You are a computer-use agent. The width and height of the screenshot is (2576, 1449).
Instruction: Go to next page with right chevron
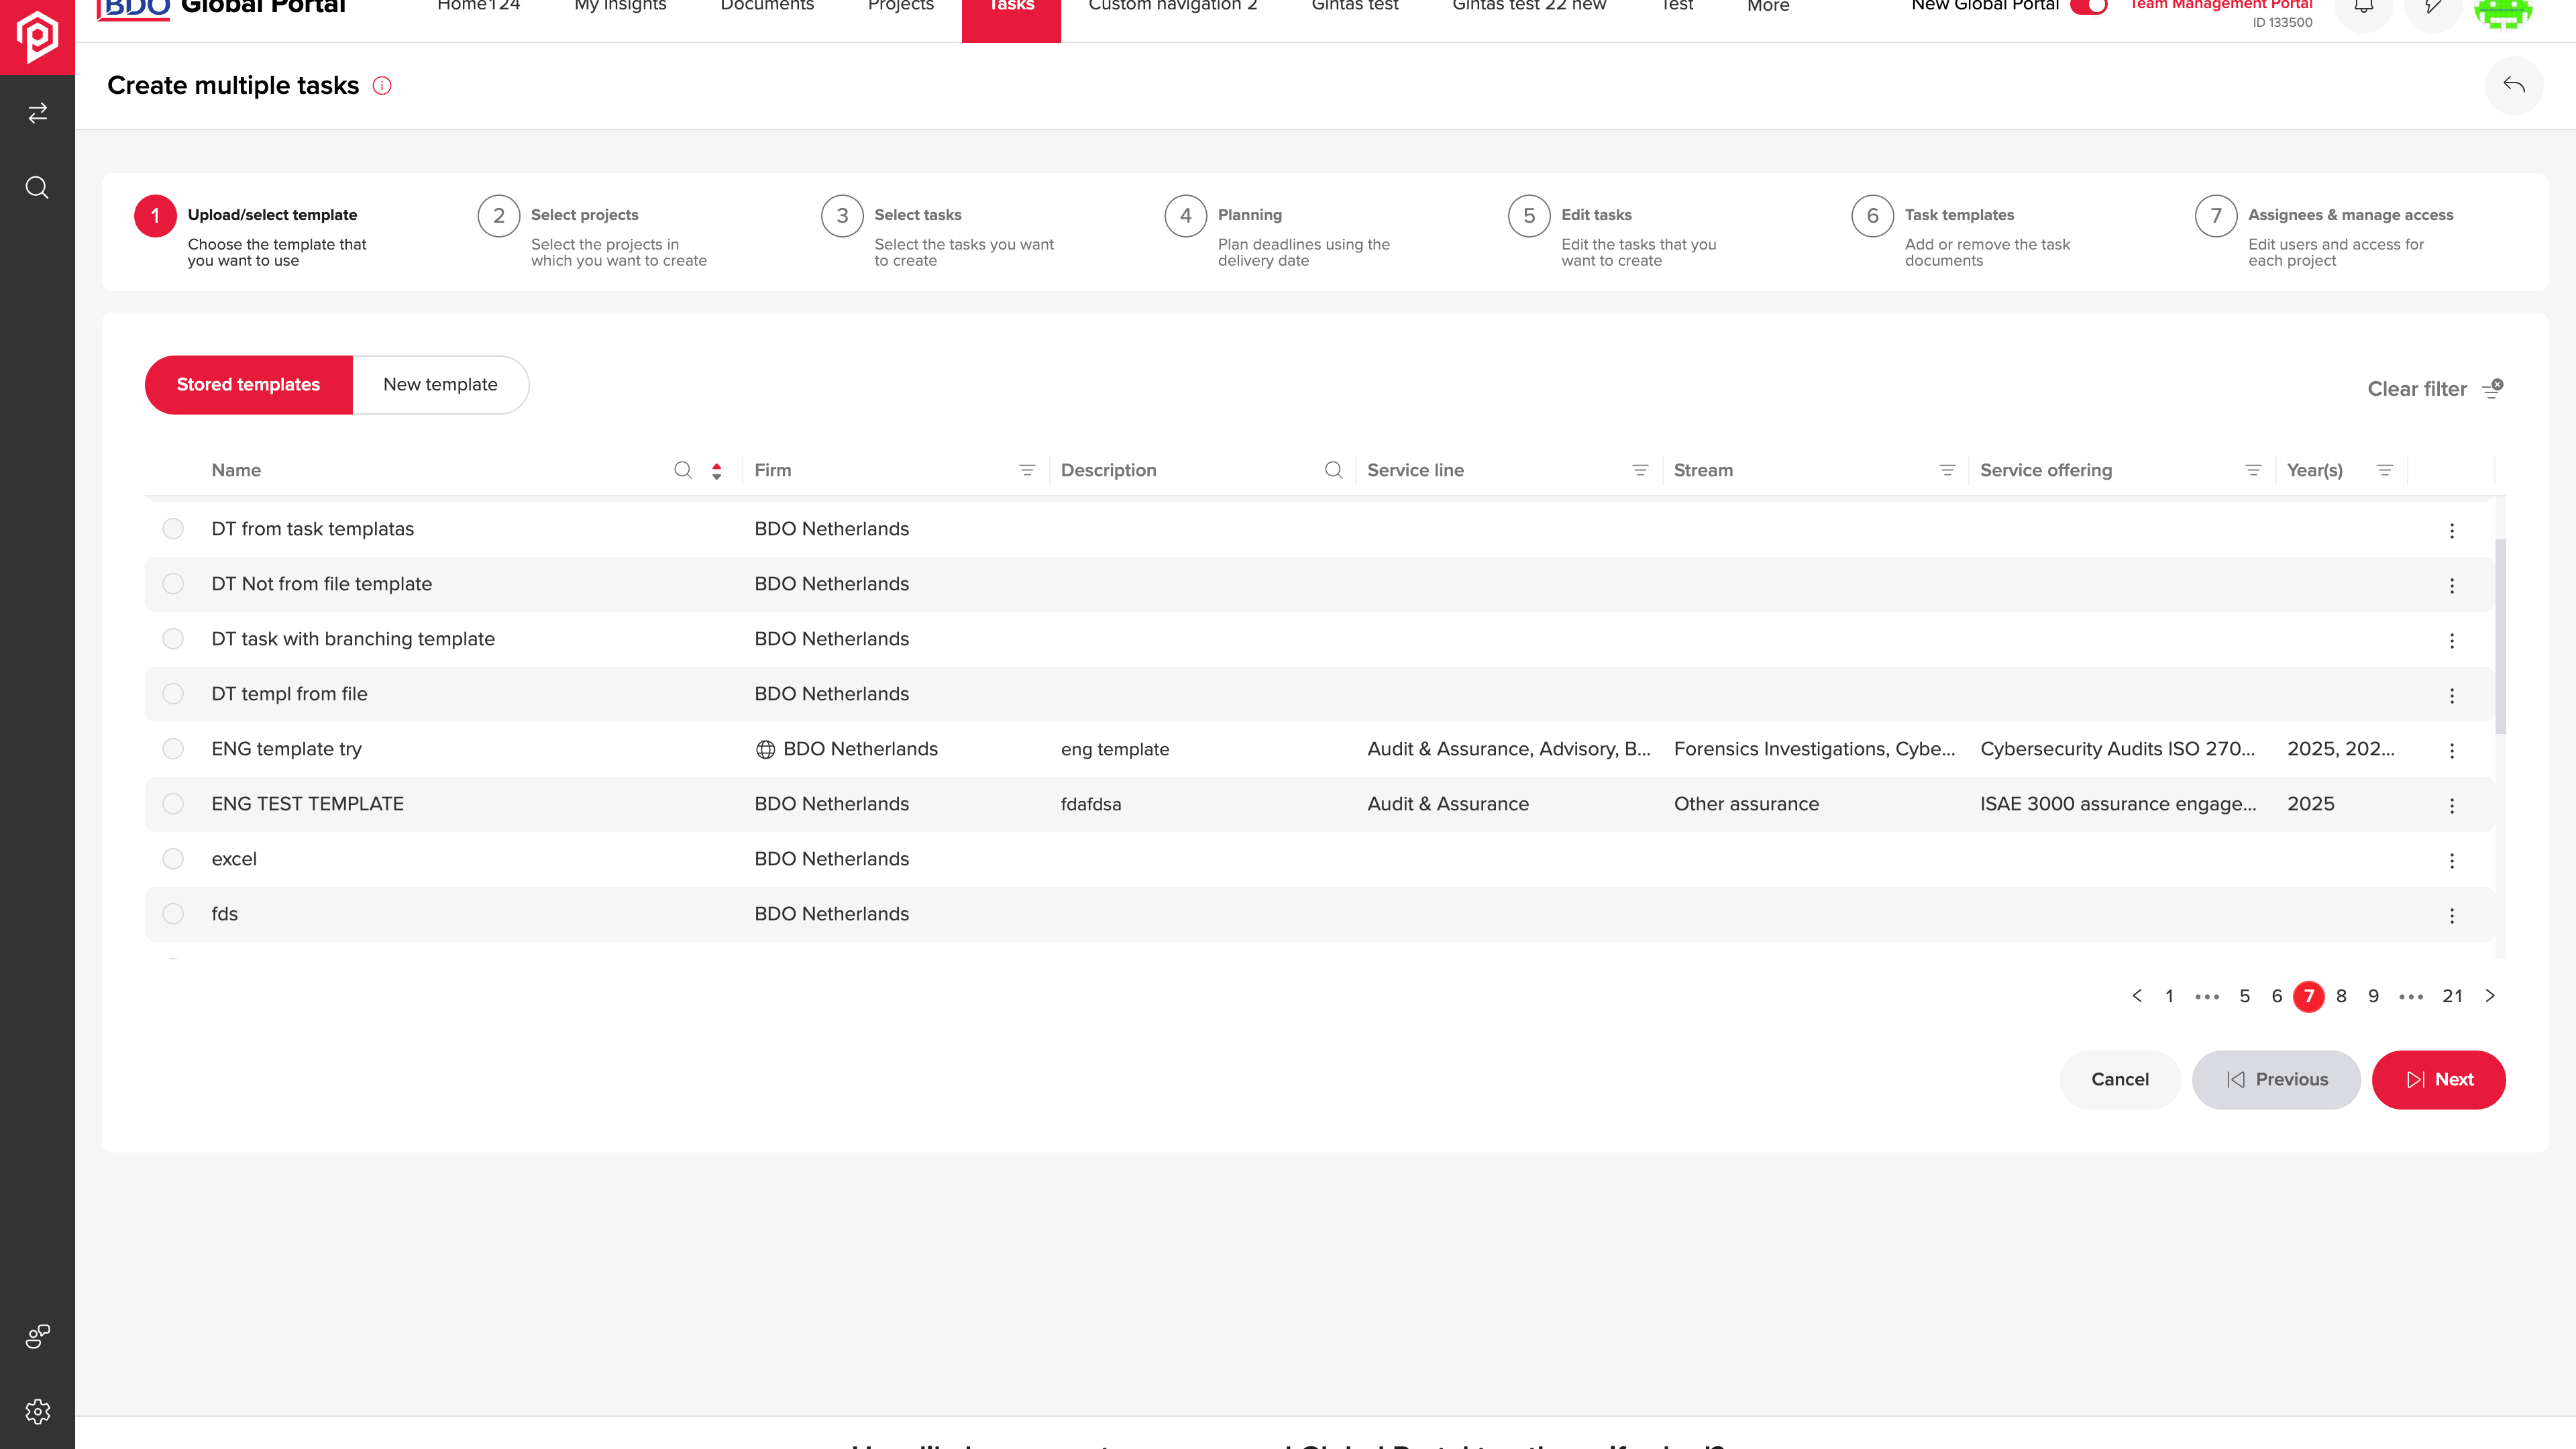coord(2490,996)
